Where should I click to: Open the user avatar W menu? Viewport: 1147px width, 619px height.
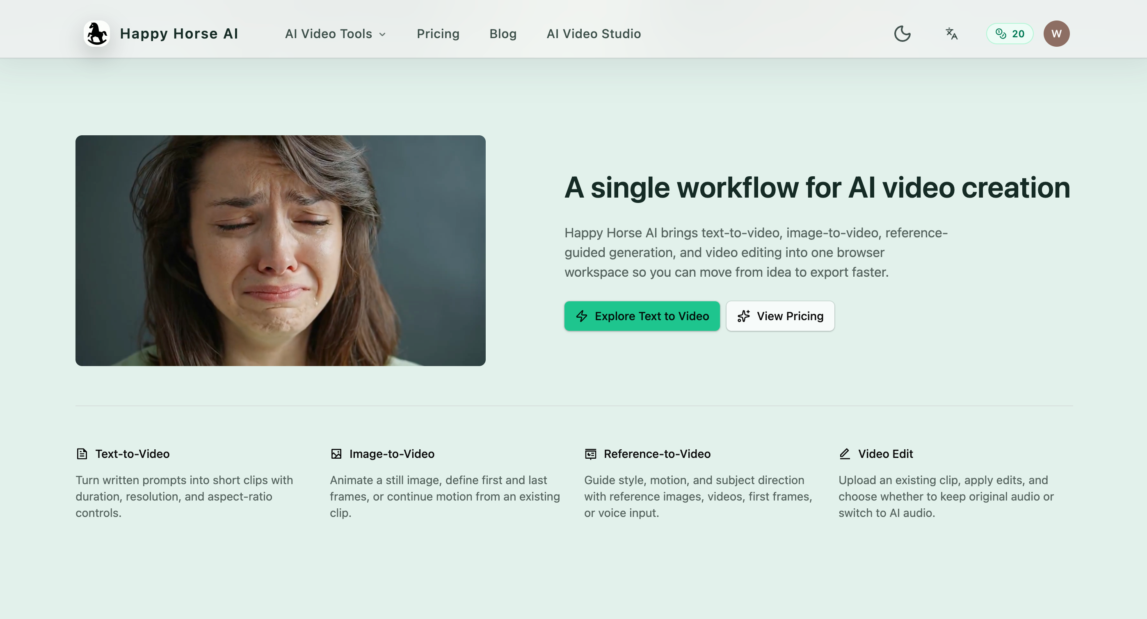pyautogui.click(x=1056, y=34)
